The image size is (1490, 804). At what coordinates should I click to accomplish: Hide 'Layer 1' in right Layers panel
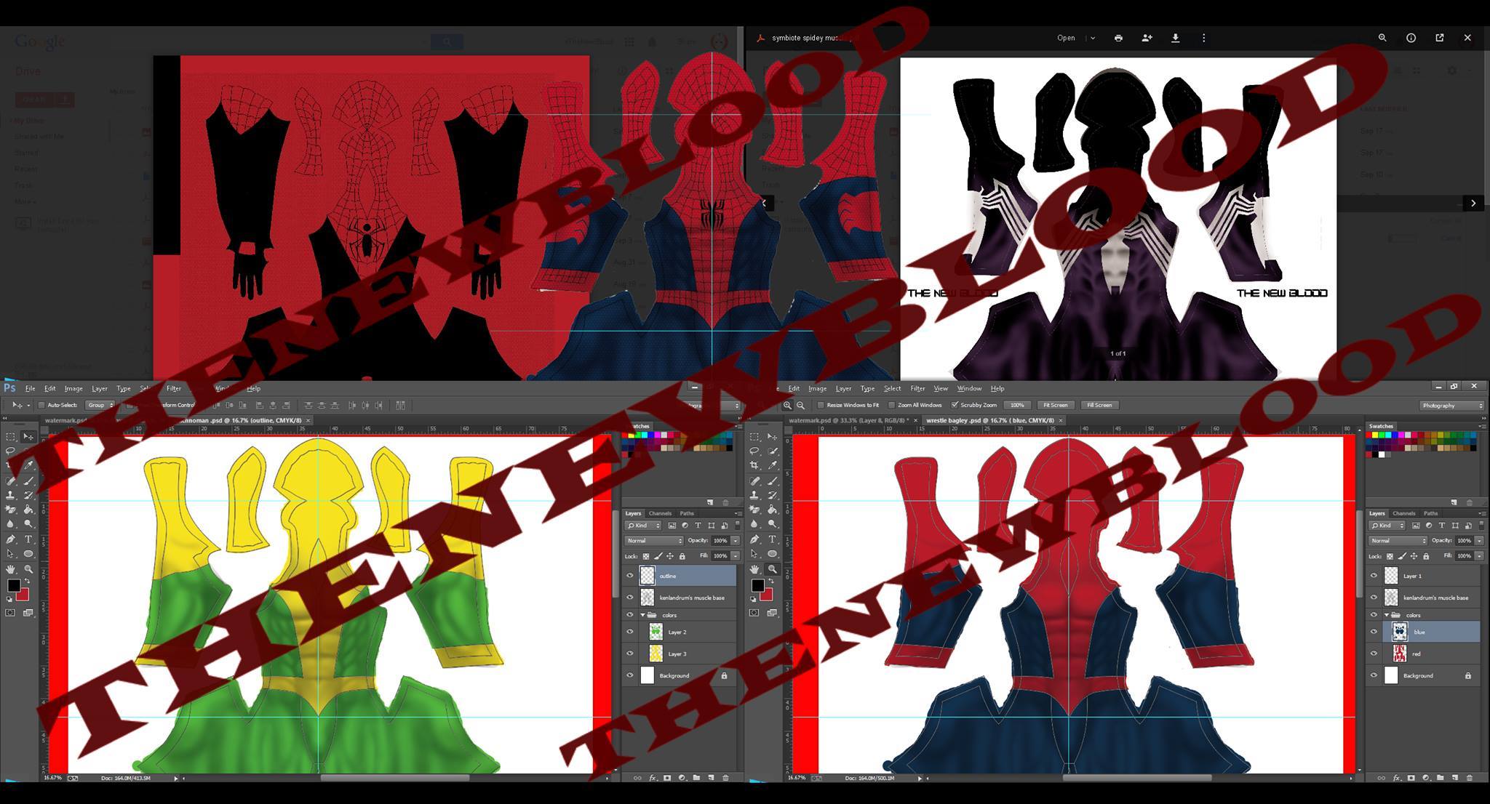point(1374,576)
